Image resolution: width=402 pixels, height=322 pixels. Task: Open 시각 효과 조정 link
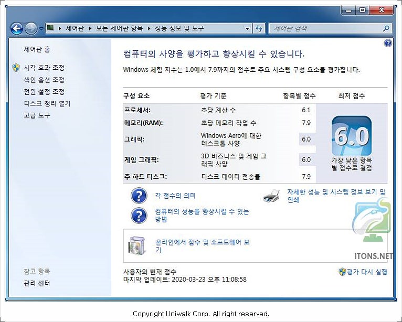44,68
